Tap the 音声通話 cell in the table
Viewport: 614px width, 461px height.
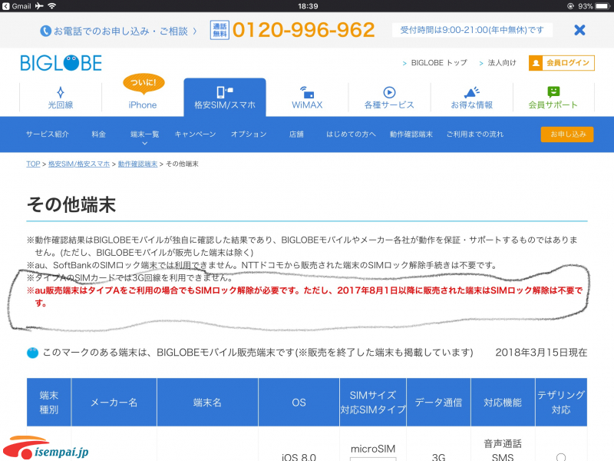click(503, 444)
